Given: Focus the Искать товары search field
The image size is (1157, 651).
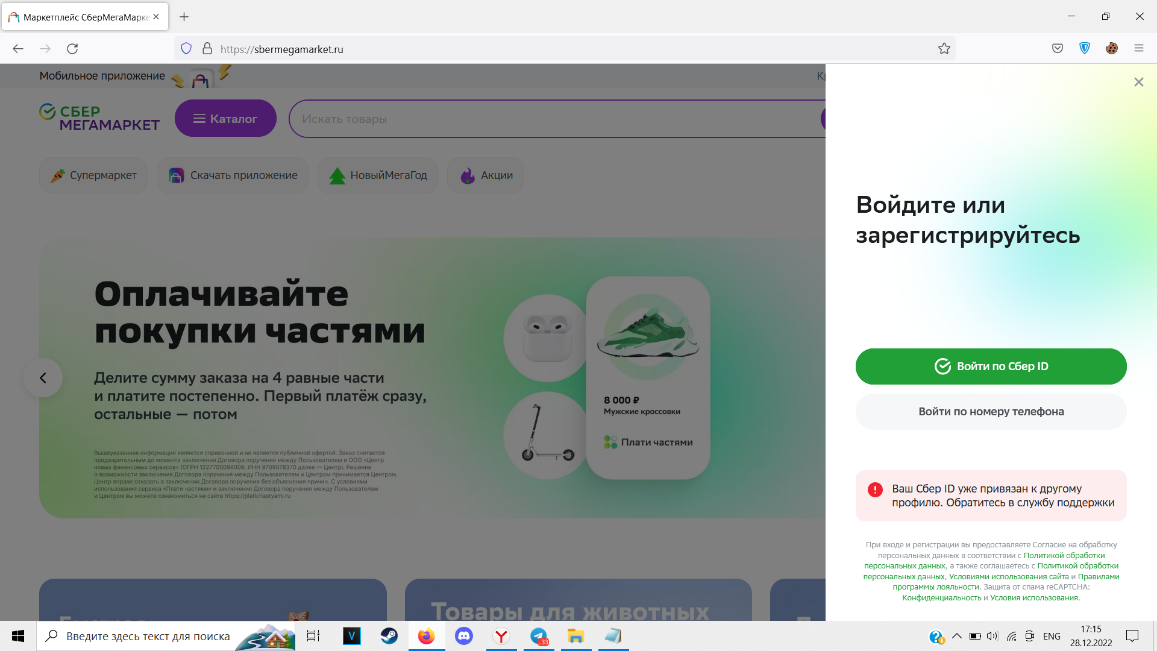Looking at the screenshot, I should (557, 119).
